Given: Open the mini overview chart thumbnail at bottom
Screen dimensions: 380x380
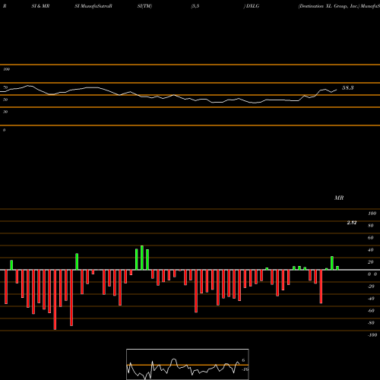Looking at the screenshot, I should [x=188, y=364].
